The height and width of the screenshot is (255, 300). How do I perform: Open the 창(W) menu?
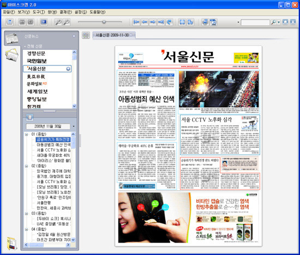(x=52, y=12)
